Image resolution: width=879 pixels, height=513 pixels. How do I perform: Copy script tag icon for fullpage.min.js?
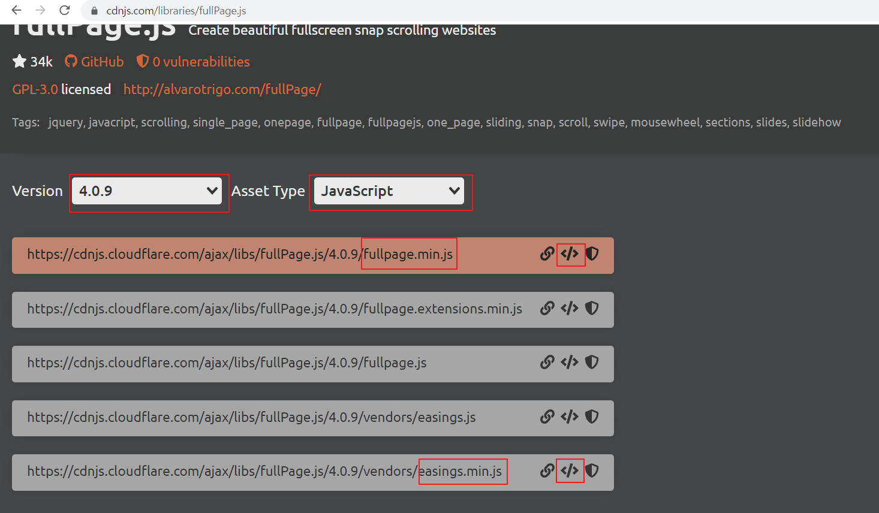click(570, 254)
